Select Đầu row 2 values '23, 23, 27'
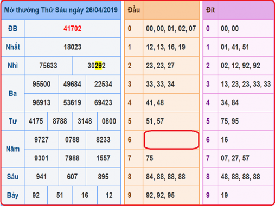 (x=160, y=66)
